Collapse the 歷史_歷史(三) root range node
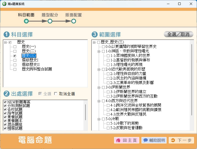 (x=94, y=42)
